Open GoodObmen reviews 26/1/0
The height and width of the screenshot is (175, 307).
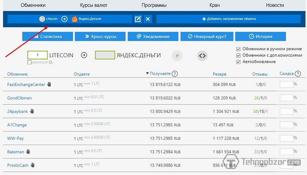click(261, 98)
